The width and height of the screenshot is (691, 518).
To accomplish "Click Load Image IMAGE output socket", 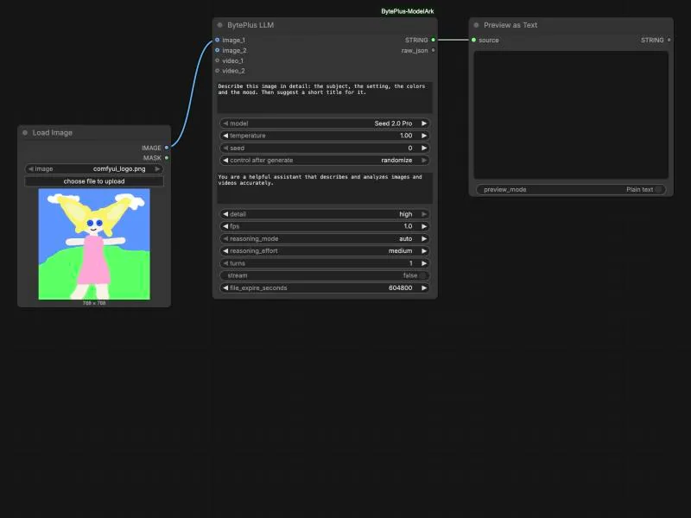I will click(x=167, y=148).
